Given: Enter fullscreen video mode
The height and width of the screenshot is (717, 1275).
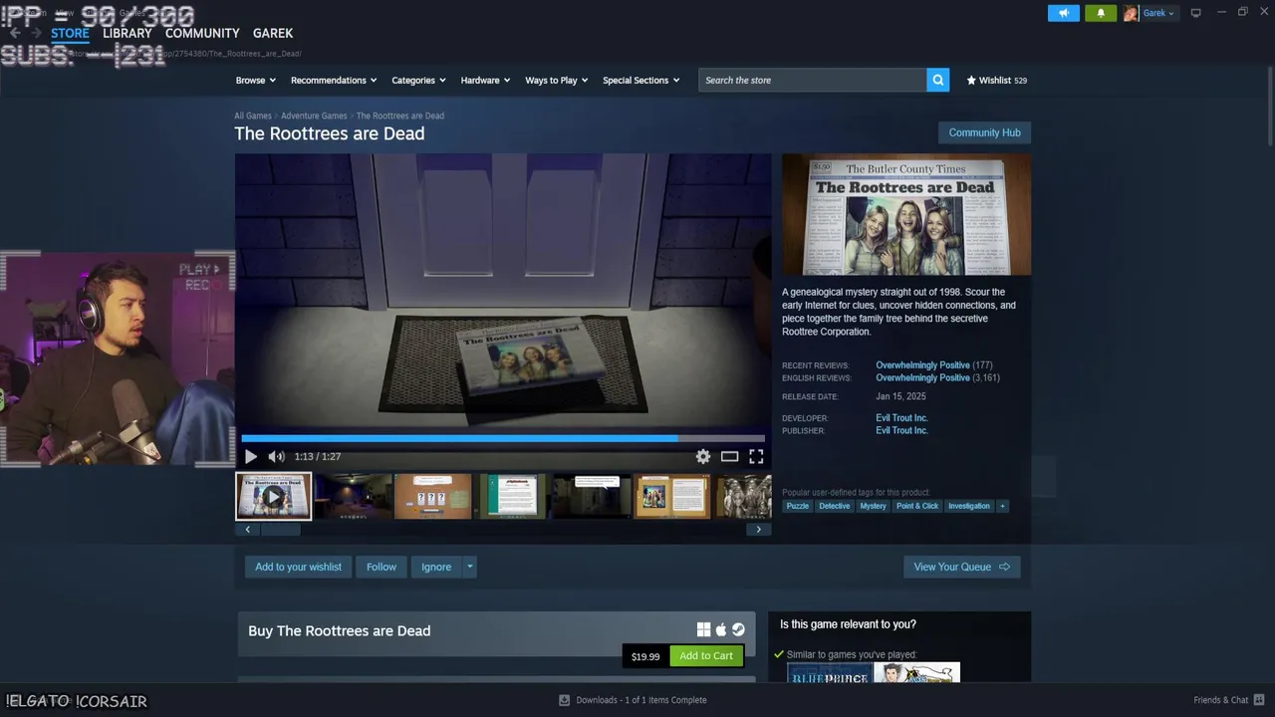Looking at the screenshot, I should 756,456.
